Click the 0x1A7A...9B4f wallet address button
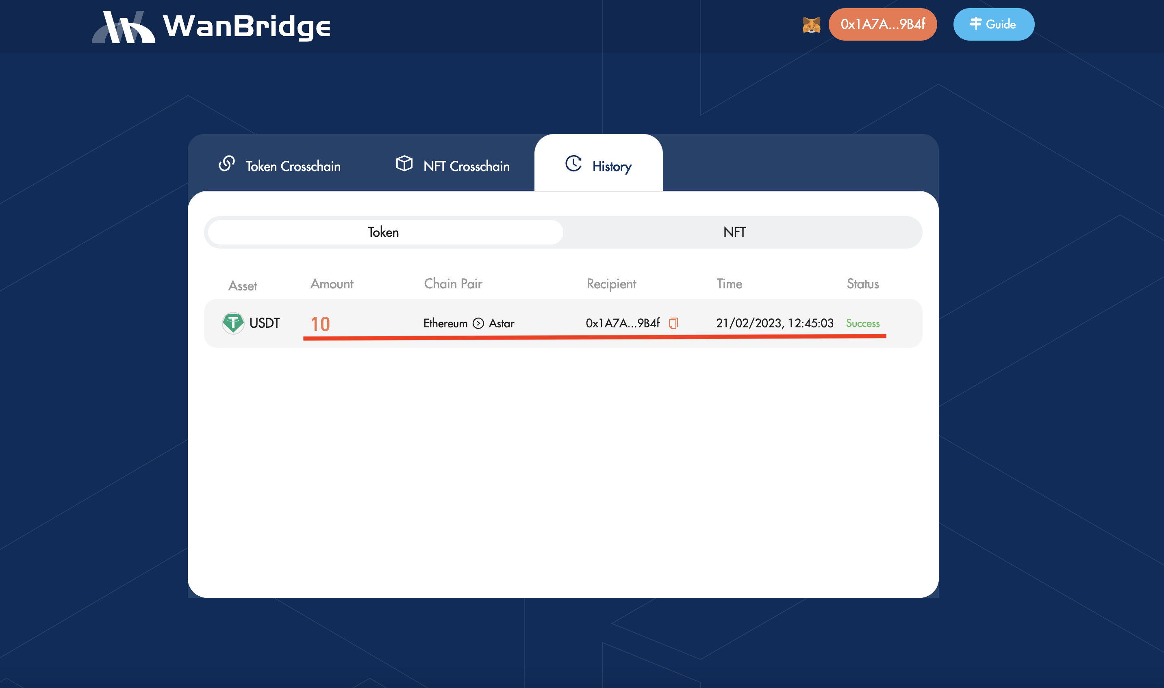 (882, 24)
